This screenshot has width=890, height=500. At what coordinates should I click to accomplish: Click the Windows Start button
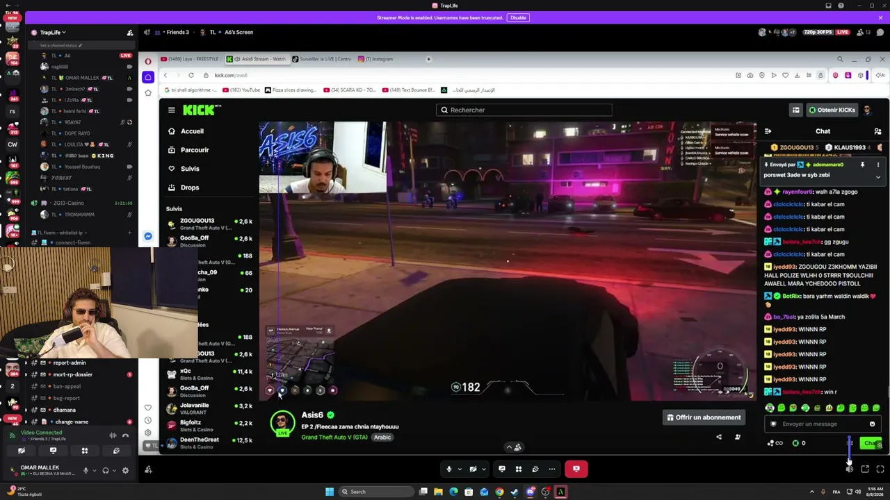pos(330,492)
